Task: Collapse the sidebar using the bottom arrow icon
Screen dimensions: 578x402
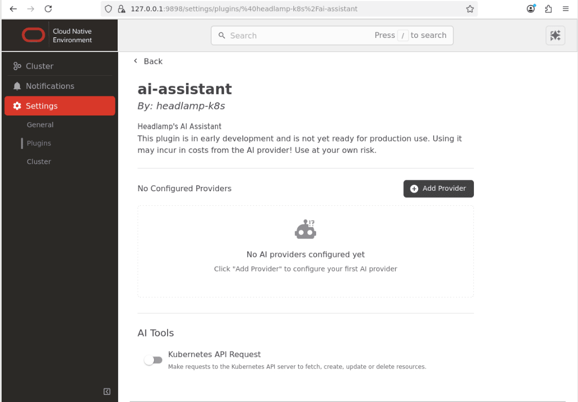Action: pyautogui.click(x=107, y=391)
